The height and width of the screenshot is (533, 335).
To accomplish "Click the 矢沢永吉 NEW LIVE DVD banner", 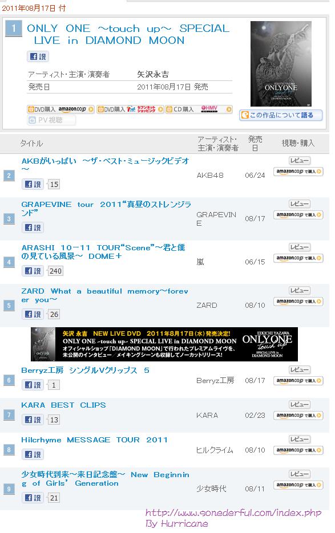I will 164,344.
